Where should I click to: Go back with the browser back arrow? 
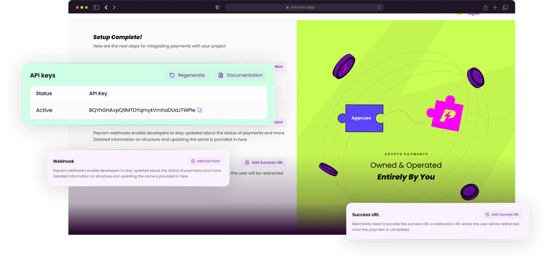[106, 7]
